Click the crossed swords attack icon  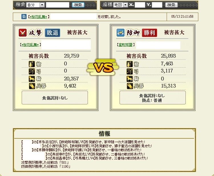pyautogui.click(x=23, y=33)
